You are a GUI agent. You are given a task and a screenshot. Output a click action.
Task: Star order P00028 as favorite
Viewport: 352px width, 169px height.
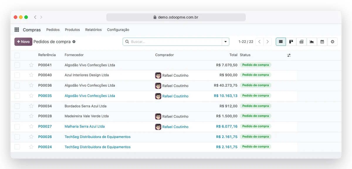(31, 116)
